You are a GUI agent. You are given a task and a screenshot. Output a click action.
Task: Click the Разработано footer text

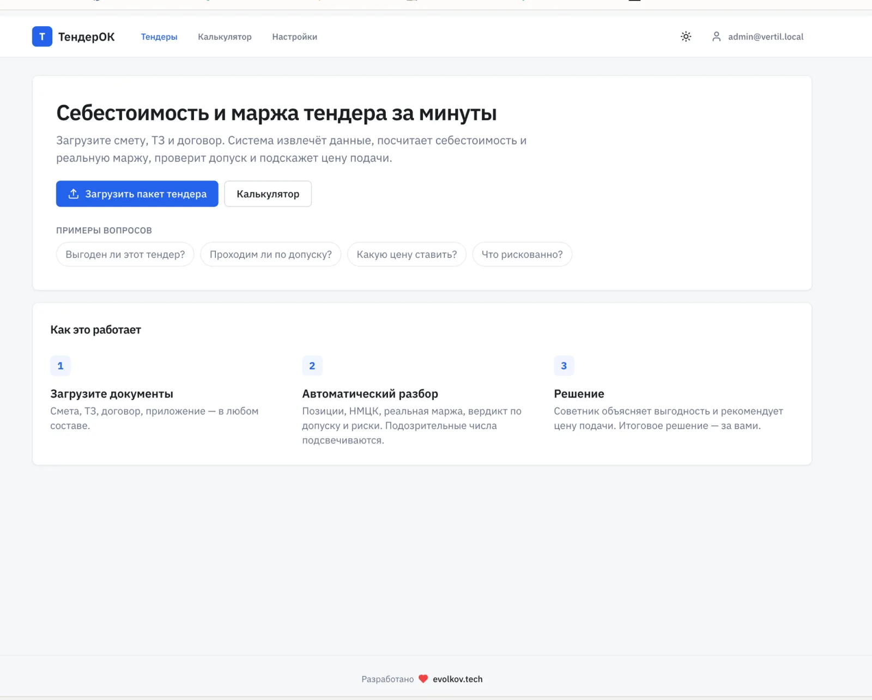(387, 679)
